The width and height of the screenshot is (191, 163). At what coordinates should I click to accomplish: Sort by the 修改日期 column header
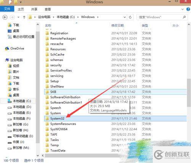117,26
